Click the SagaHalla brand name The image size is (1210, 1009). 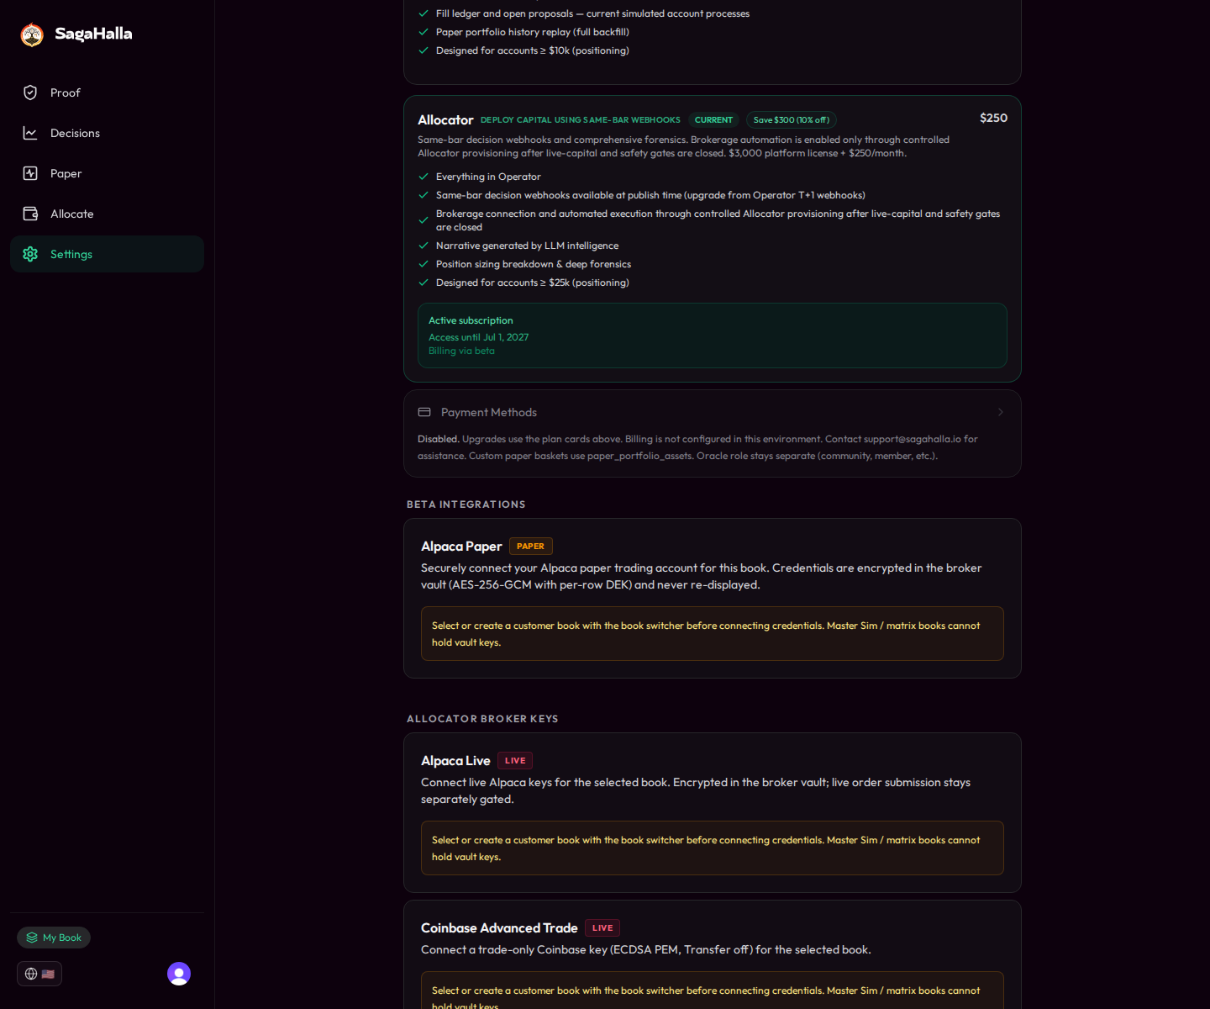93,34
